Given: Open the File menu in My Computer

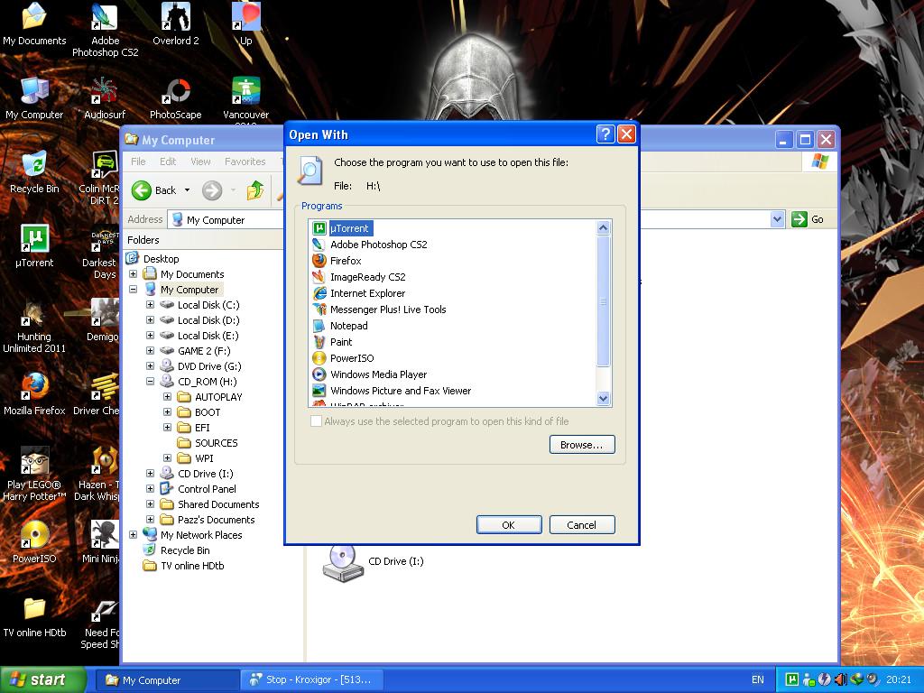Looking at the screenshot, I should (138, 162).
